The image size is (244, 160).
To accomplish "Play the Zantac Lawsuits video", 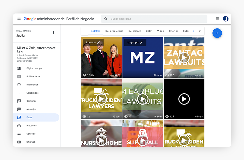I will (184, 57).
